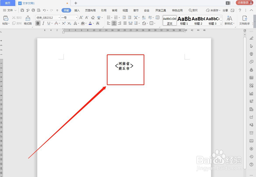Select the 正文 style
Viewport: 256px width, 177px height.
tap(170, 21)
